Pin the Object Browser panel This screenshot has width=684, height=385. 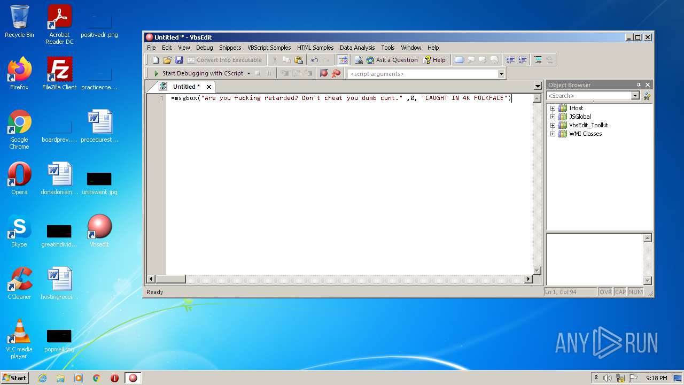[x=639, y=84]
